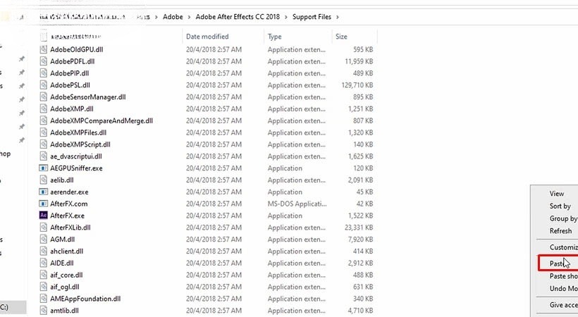This screenshot has height=317, width=578.
Task: Choose Paste from the context menu
Action: click(558, 263)
